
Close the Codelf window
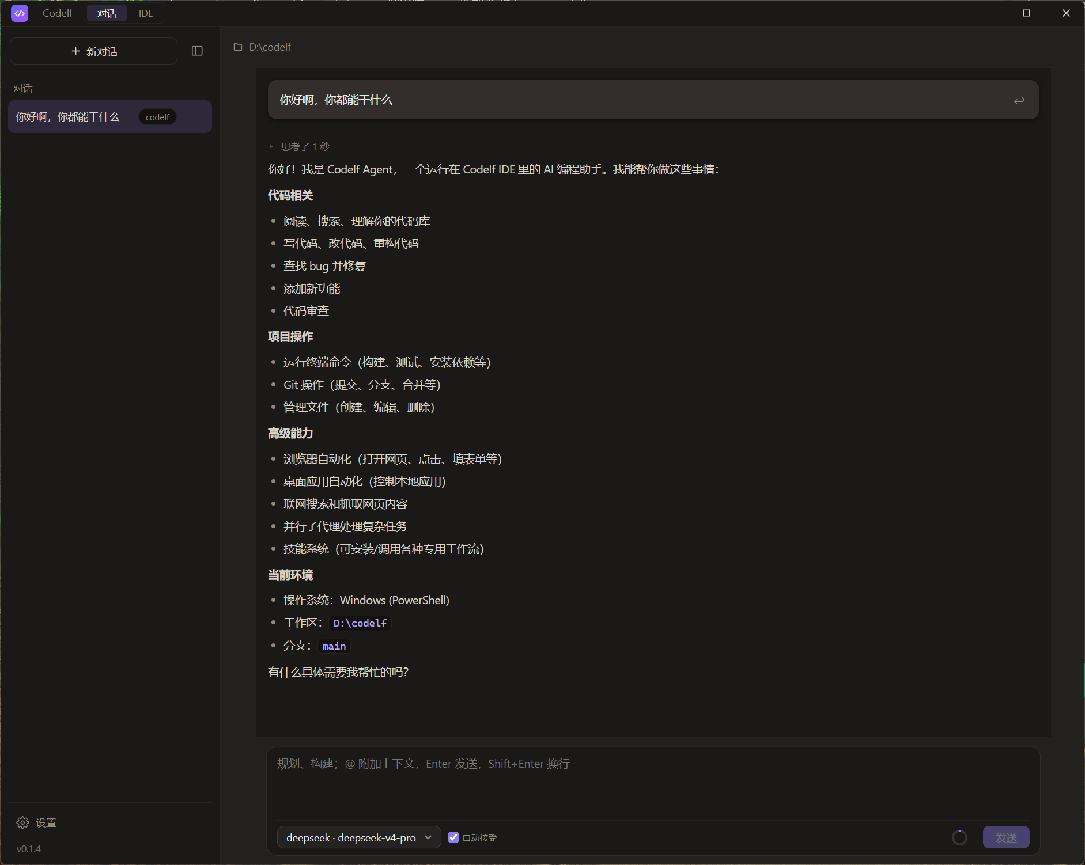[x=1066, y=13]
